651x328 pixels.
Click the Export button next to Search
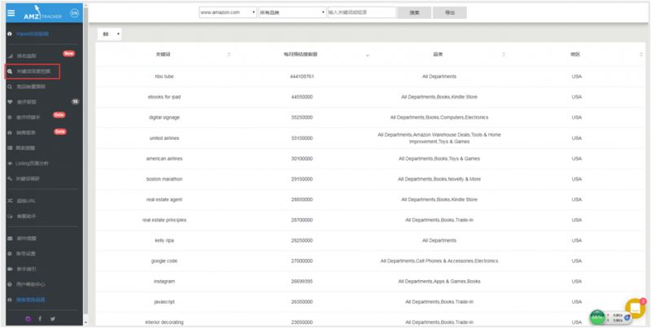pos(450,12)
